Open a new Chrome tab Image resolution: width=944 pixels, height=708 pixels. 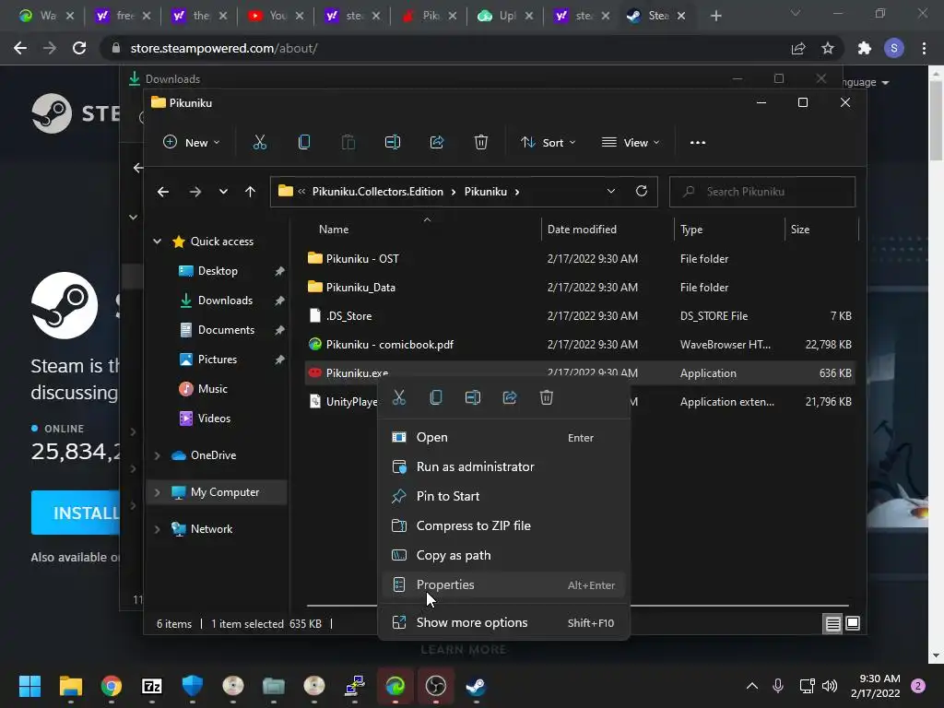[715, 17]
